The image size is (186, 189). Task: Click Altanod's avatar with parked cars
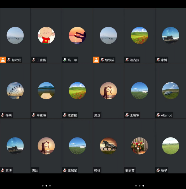(x=171, y=90)
